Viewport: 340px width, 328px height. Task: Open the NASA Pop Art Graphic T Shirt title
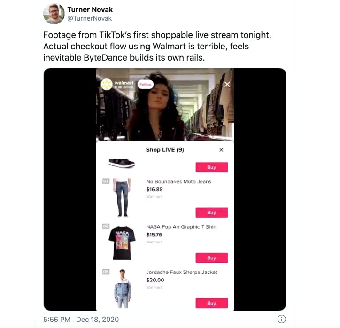click(181, 227)
